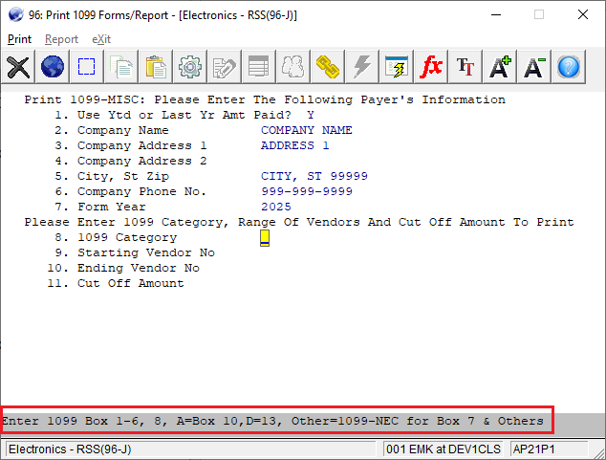Click the gold chain link icon
This screenshot has width=606, height=460.
pos(329,66)
